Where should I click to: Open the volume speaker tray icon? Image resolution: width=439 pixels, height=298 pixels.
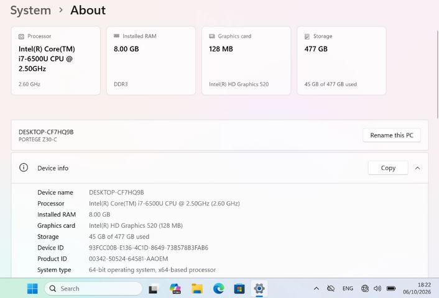pos(377,289)
